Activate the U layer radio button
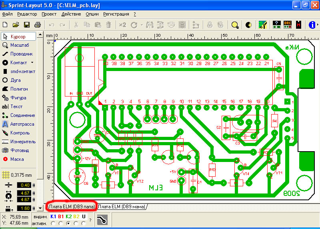Image resolution: width=320 pixels, height=229 pixels. pyautogui.click(x=84, y=223)
